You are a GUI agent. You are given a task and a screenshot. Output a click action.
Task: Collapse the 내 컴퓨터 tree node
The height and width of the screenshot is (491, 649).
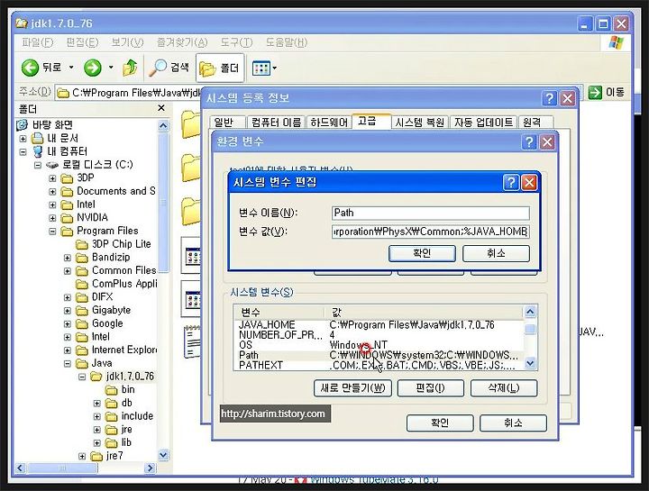coord(23,152)
